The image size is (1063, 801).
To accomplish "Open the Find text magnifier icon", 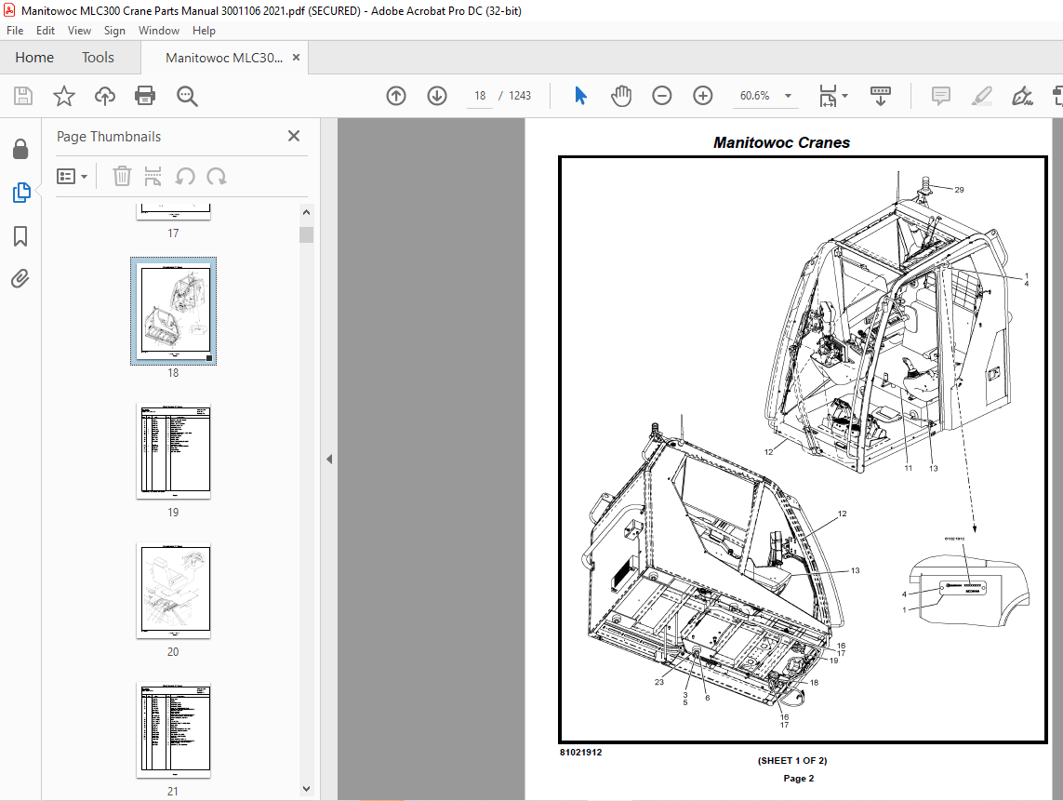I will pyautogui.click(x=187, y=97).
